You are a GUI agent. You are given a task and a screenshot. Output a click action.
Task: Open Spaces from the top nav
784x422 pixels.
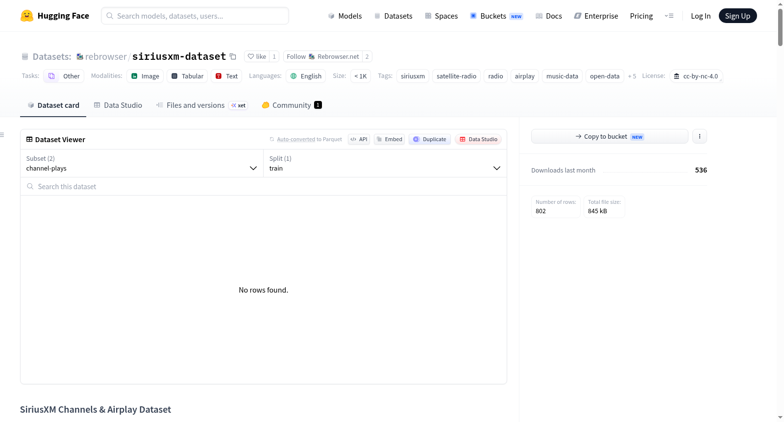point(441,16)
